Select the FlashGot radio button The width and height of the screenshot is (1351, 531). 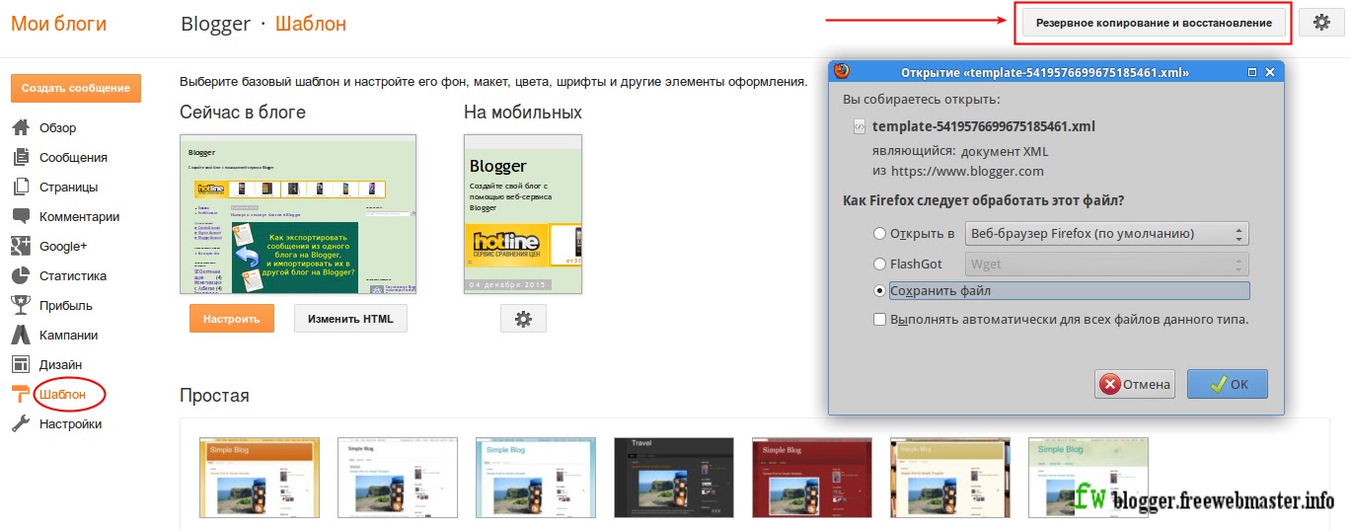coord(880,264)
